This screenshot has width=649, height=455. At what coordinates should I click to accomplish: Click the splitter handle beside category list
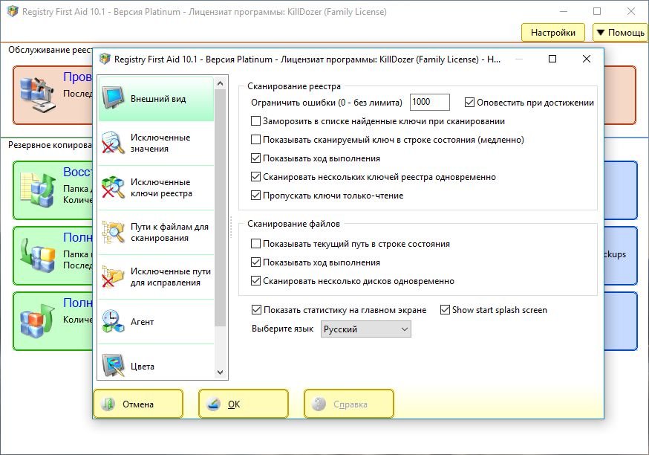231,227
